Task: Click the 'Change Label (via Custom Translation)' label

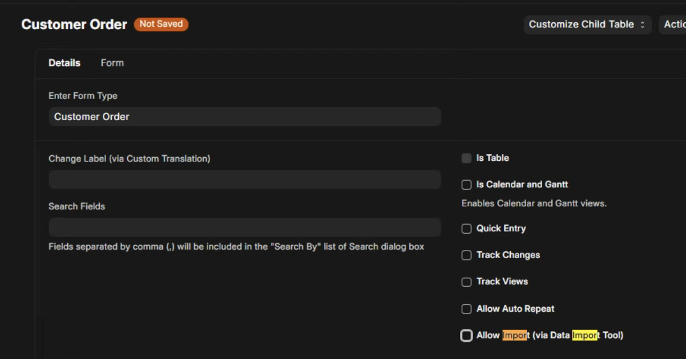Action: (129, 158)
